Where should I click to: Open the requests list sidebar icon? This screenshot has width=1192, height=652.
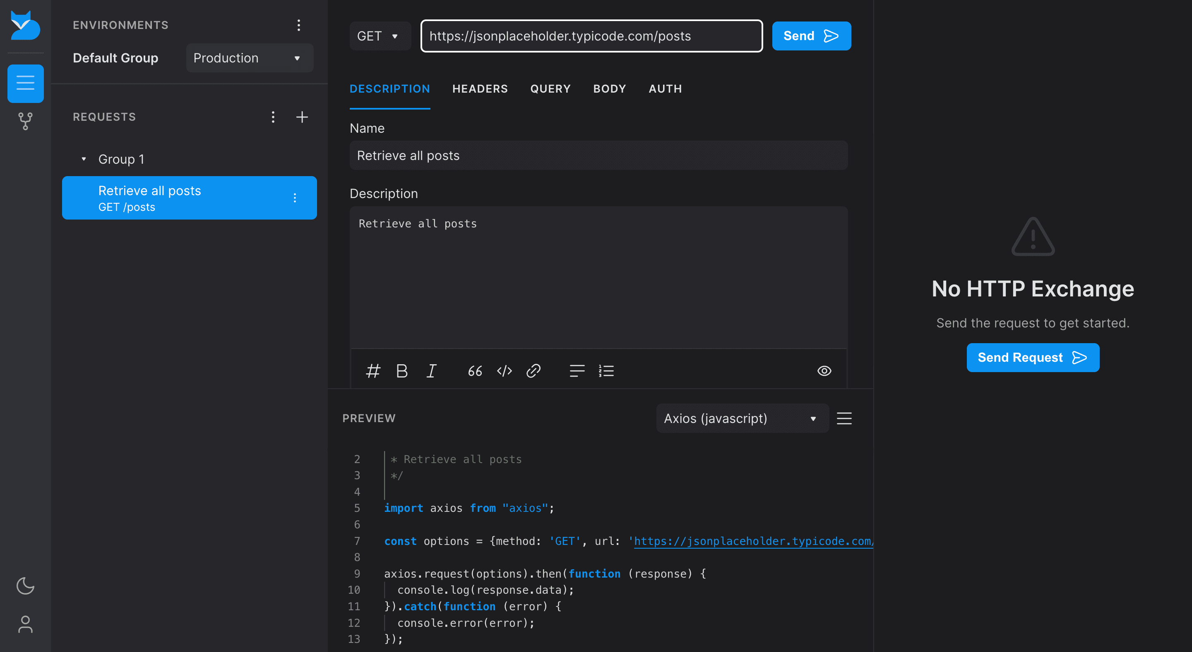[25, 83]
